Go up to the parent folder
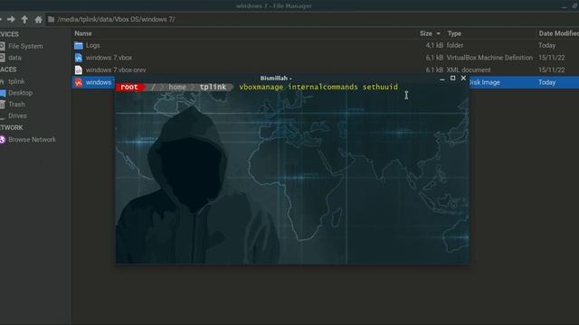This screenshot has height=325, width=579. 24,19
